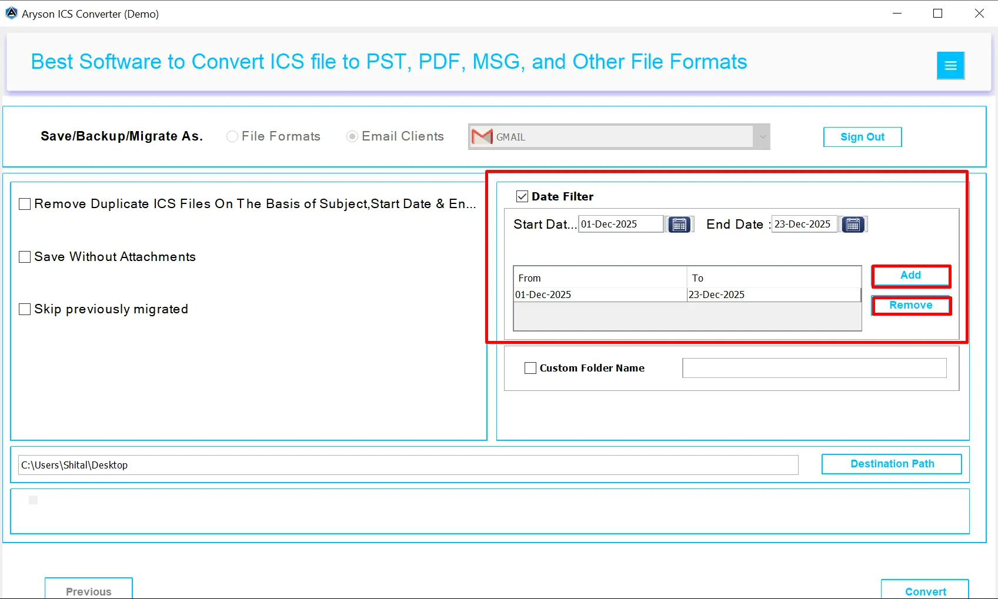Click the Aryson logo in the title bar

coord(11,12)
